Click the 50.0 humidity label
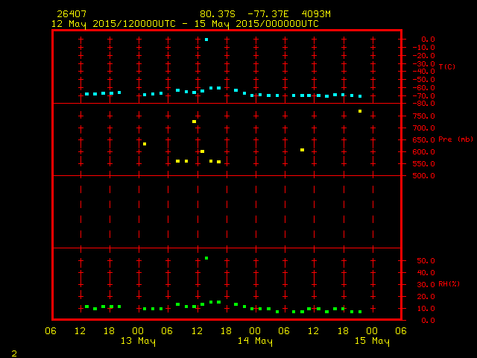The width and height of the screenshot is (477, 358). [x=426, y=261]
